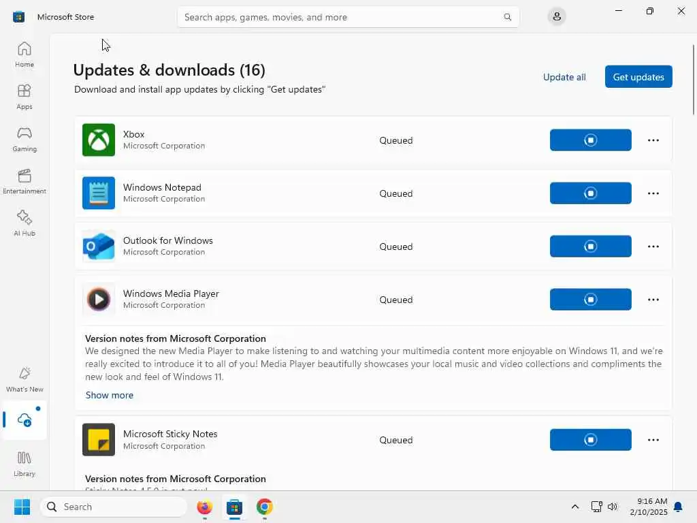Stop the queued Windows Media Player update
This screenshot has height=523, width=697.
coord(590,300)
